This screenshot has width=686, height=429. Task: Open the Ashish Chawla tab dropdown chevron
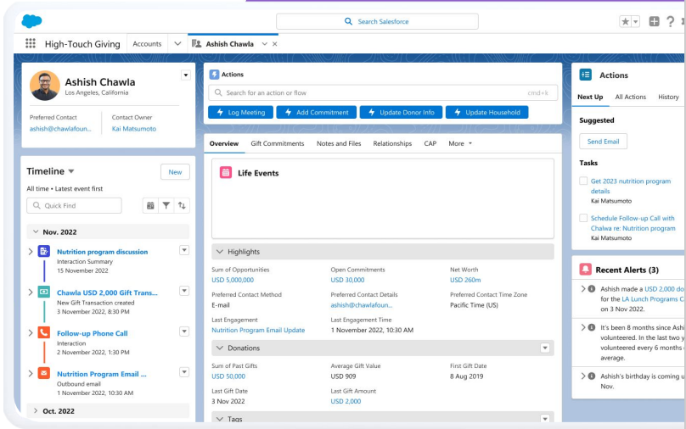[264, 44]
